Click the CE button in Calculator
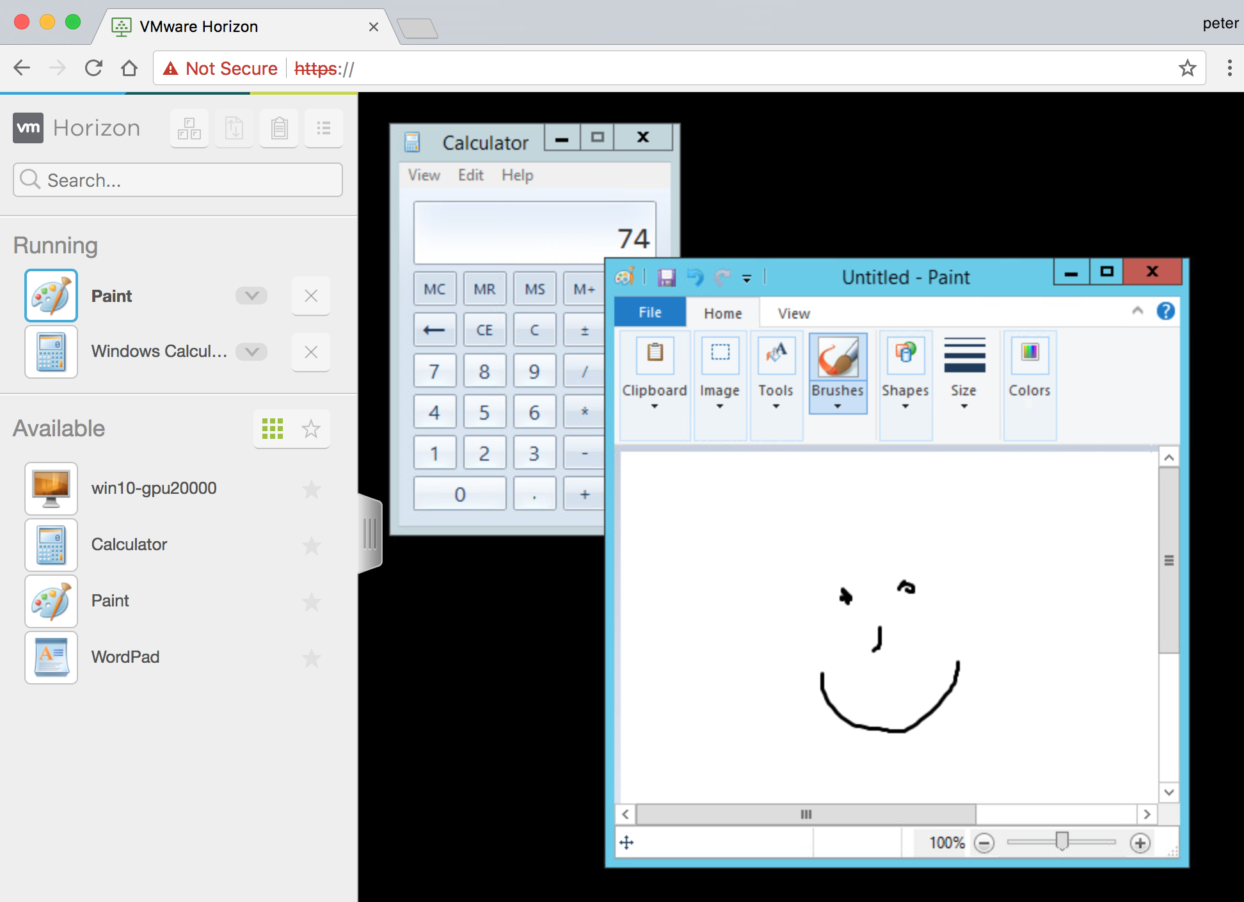Screen dimensions: 1244x902 pyautogui.click(x=484, y=330)
